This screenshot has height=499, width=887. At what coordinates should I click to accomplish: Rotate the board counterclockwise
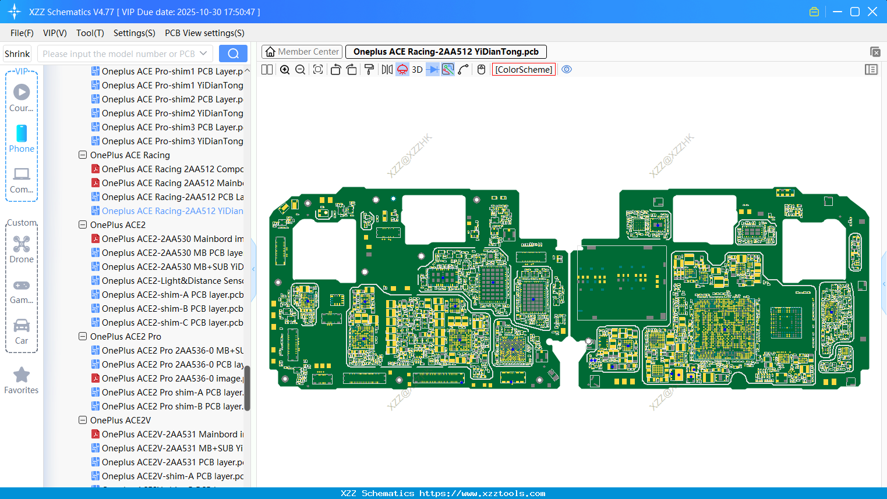coord(337,69)
